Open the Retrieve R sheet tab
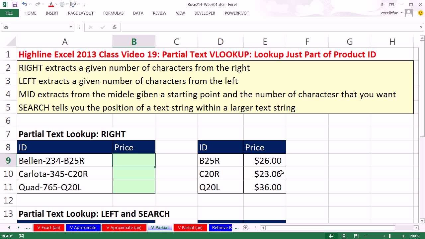 click(221, 228)
